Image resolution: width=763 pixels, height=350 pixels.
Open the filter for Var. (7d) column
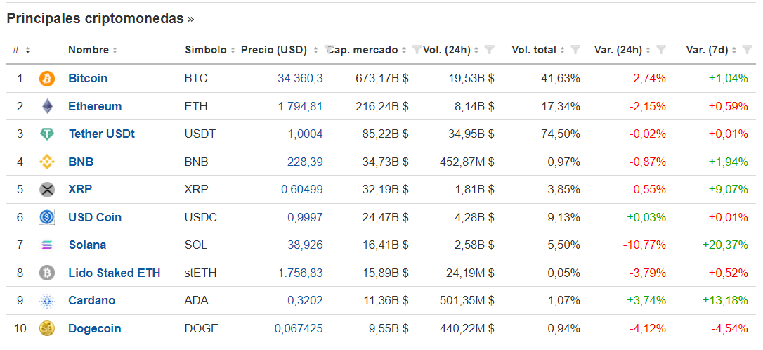click(x=746, y=50)
